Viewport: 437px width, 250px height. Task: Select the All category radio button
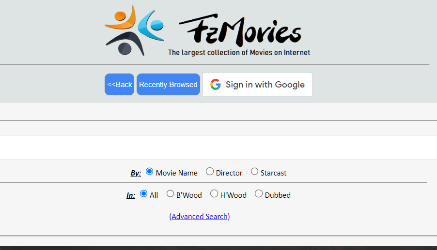[x=144, y=194]
